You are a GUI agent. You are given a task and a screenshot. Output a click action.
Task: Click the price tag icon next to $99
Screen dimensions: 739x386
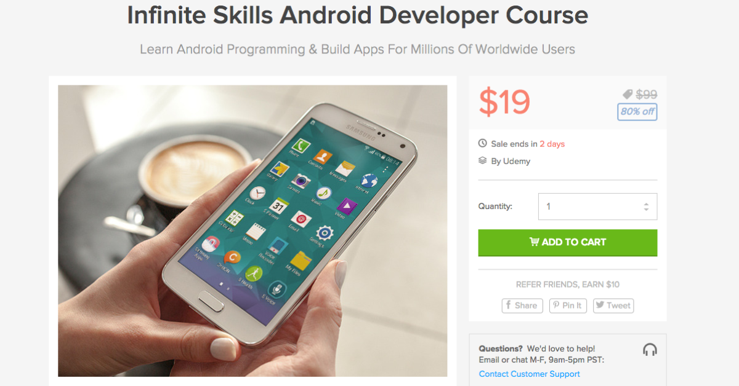(628, 95)
